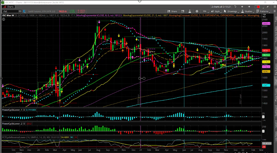Open the Dashboard sidebar tab
This screenshot has width=277, height=153.
click(x=275, y=111)
